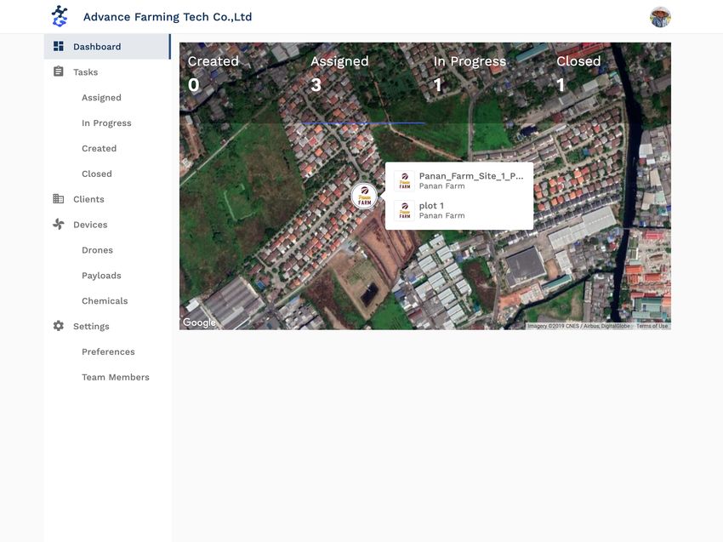Click the Advance Farming Tech Co.,Ltd title
This screenshot has height=542, width=723.
168,17
